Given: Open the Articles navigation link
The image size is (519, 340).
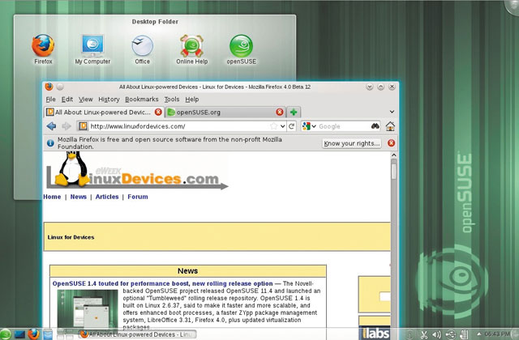Looking at the screenshot, I should coord(107,197).
